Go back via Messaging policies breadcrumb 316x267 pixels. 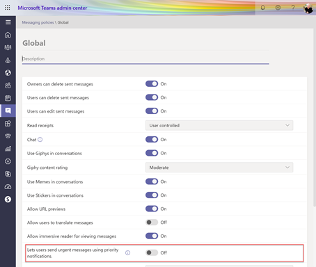pos(38,22)
